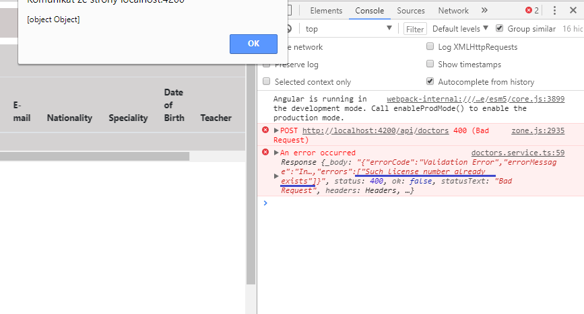Click the Speciality column header

(128, 118)
